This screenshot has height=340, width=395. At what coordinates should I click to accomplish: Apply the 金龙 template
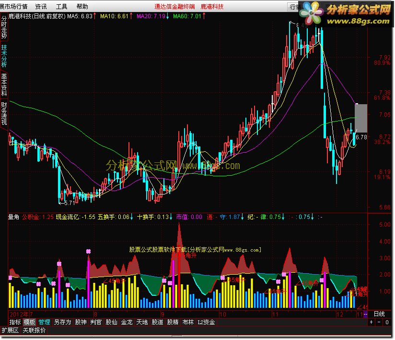tap(127, 322)
